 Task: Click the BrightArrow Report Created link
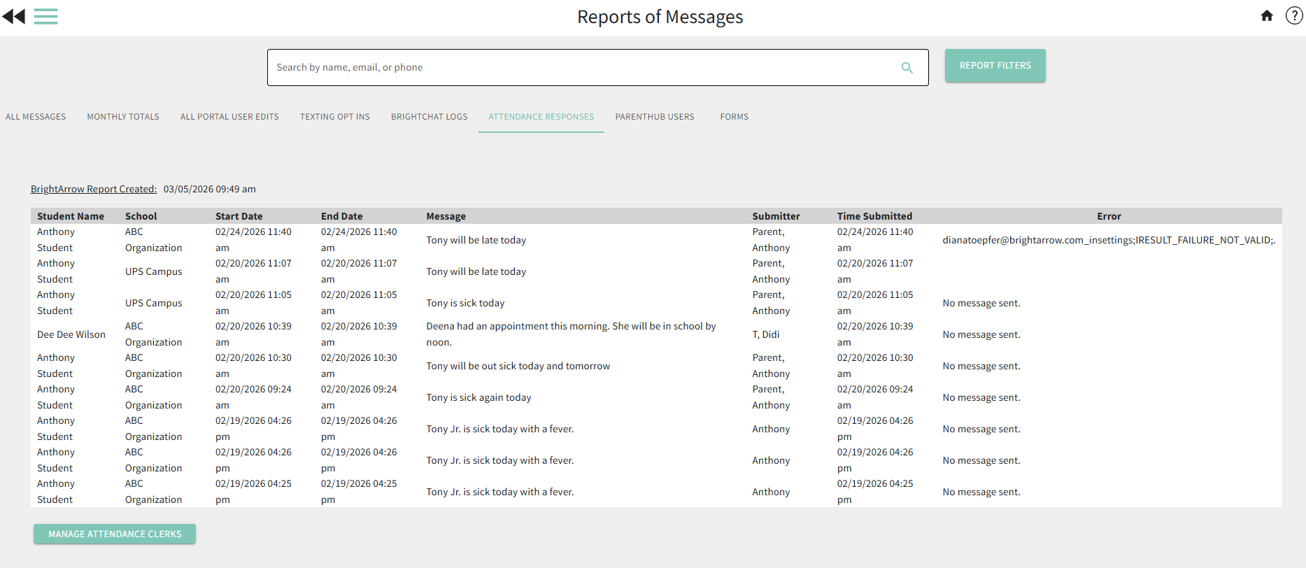coord(94,189)
